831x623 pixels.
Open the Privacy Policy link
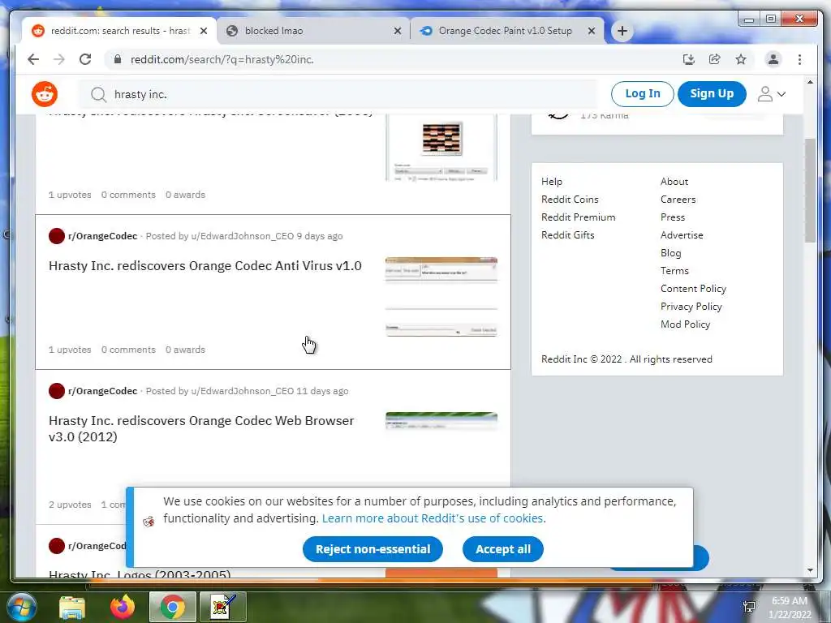pos(691,306)
